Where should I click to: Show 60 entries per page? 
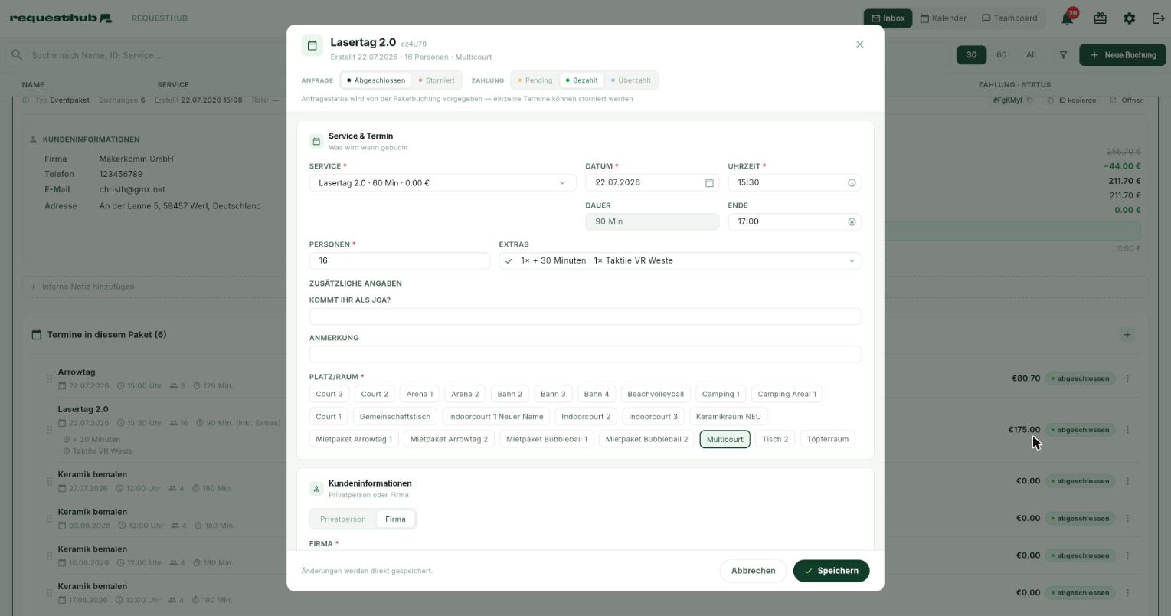[1001, 55]
